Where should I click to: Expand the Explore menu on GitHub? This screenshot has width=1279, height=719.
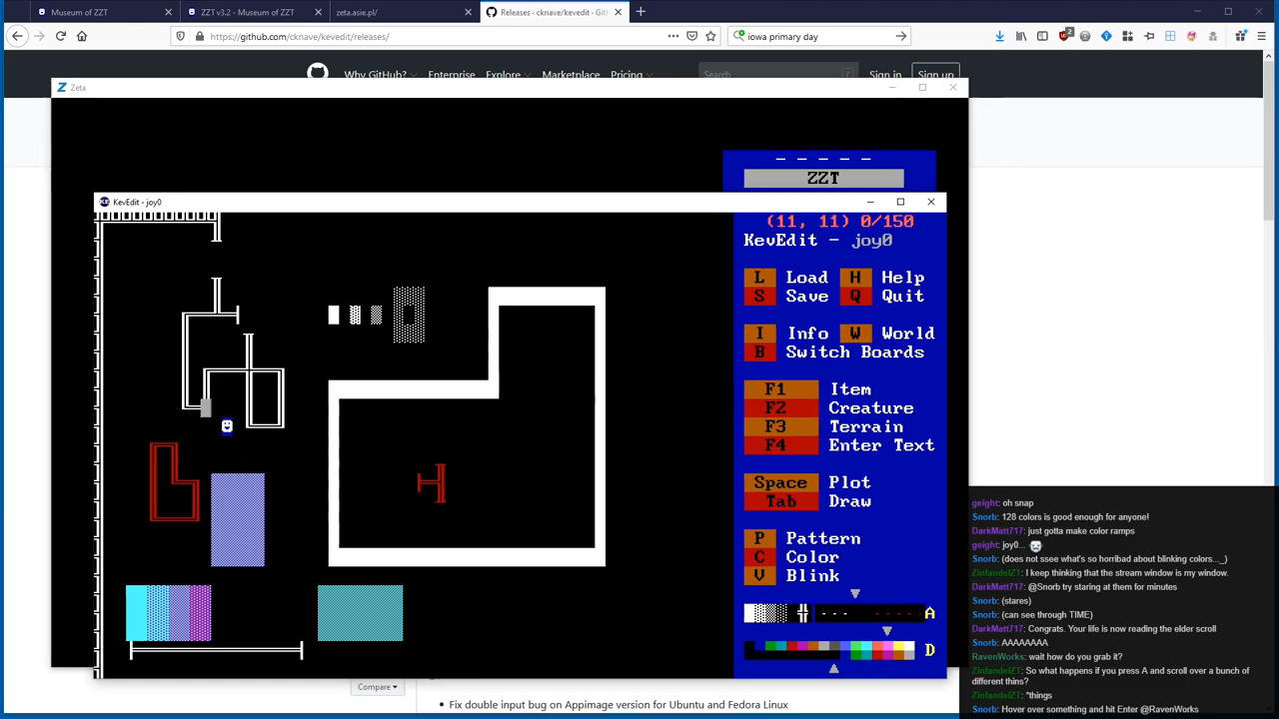[507, 75]
